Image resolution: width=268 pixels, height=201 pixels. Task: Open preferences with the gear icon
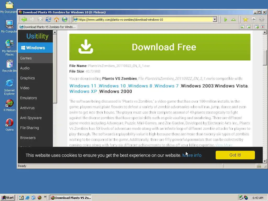click(262, 19)
